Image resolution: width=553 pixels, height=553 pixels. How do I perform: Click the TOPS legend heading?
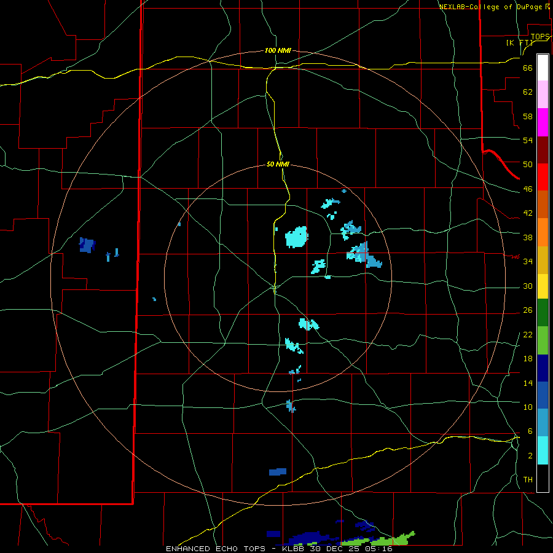click(540, 37)
